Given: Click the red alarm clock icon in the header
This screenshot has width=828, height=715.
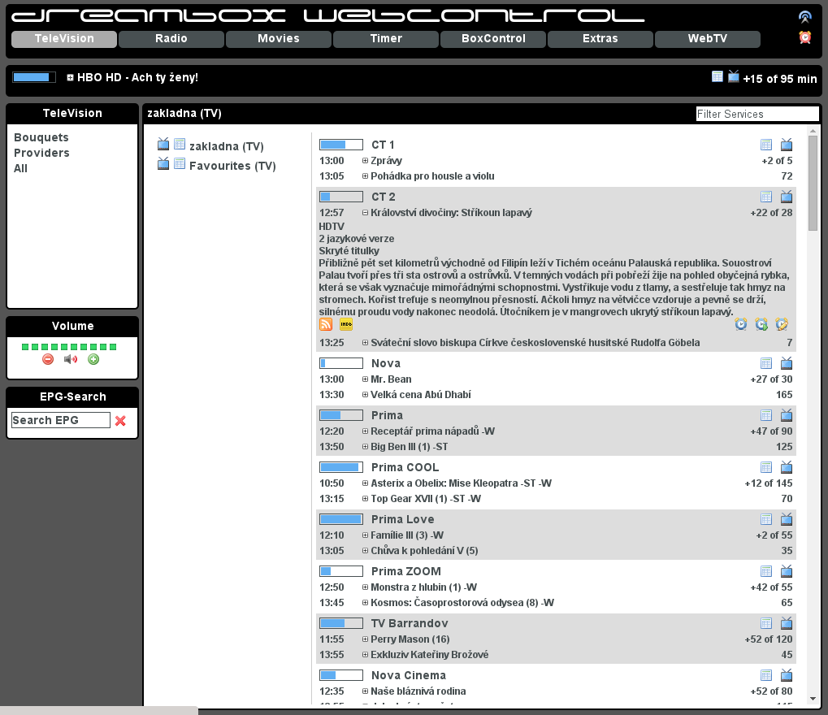Looking at the screenshot, I should 804,37.
